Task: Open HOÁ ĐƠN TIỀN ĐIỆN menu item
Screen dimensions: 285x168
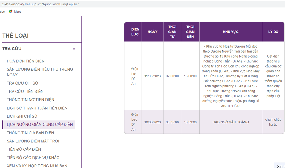Action: (25, 61)
